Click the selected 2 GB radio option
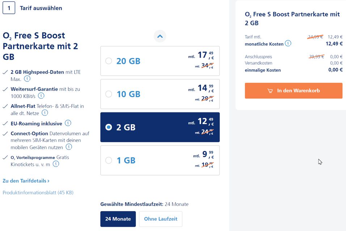346x231 pixels. coord(109,127)
